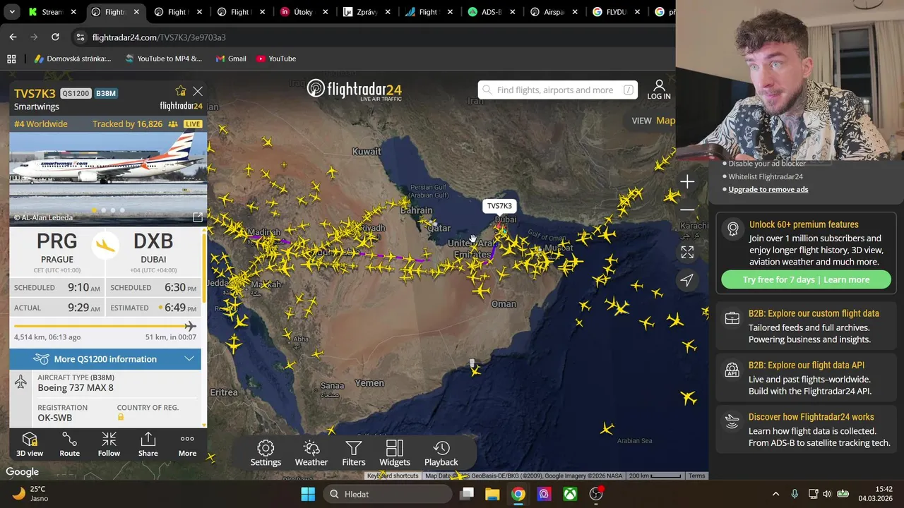The width and height of the screenshot is (904, 508).
Task: Open the Windows Start menu
Action: point(308,494)
